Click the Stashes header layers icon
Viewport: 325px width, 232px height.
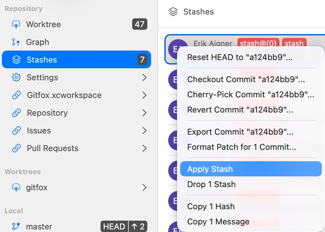(173, 12)
